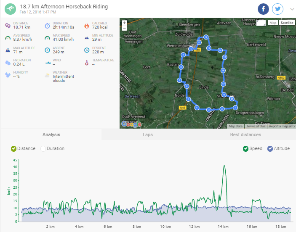Click kilometer marker 7 on route
Screen dimensions: 296x232
click(179, 80)
